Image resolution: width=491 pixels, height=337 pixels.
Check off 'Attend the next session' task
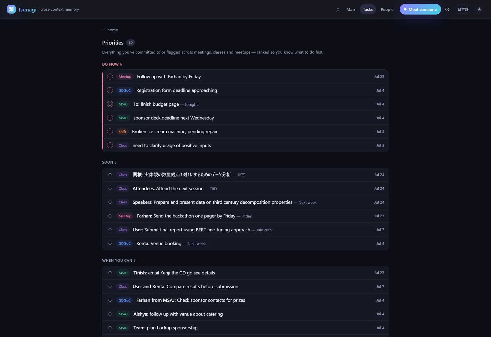coord(110,188)
